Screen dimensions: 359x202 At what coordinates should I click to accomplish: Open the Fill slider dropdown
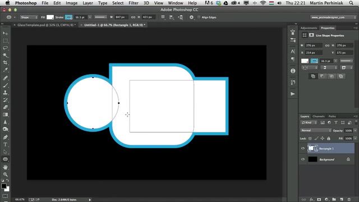355,139
